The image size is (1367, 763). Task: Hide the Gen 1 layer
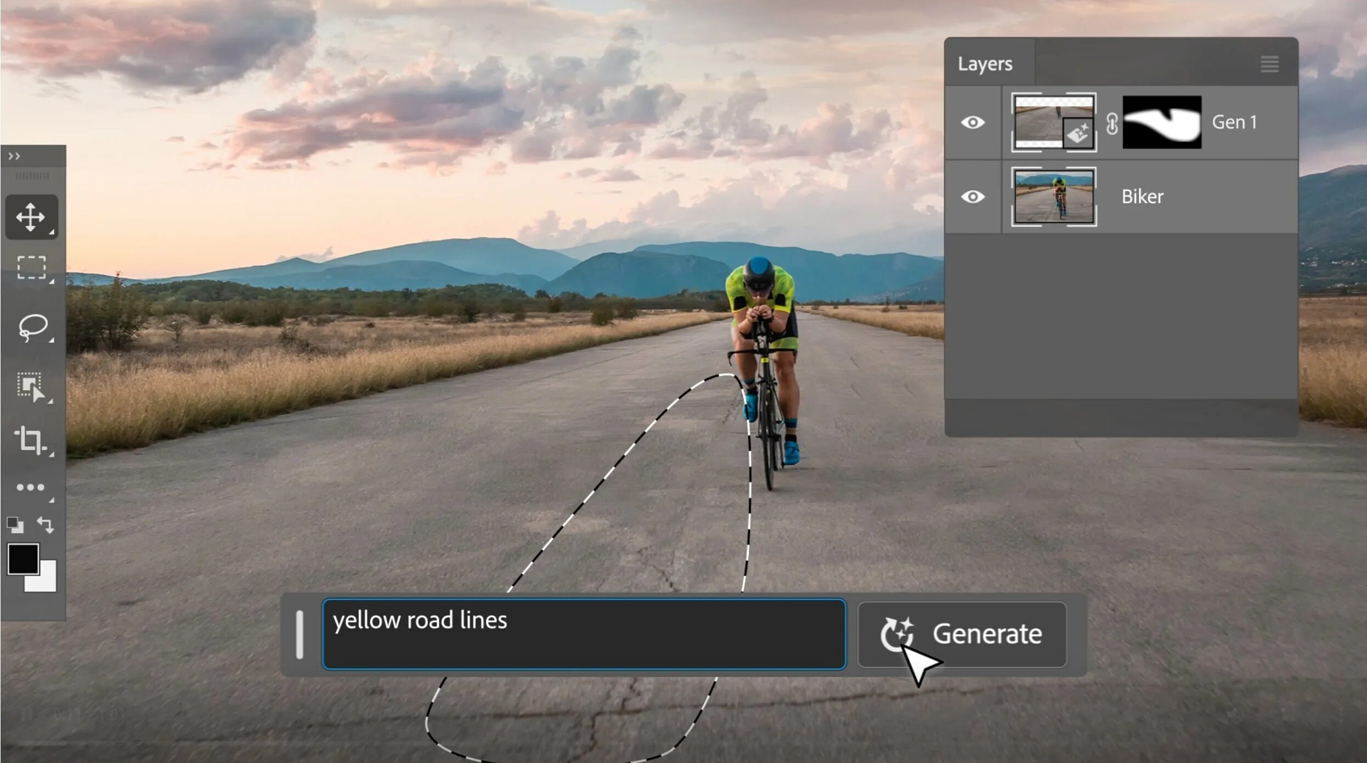[973, 122]
